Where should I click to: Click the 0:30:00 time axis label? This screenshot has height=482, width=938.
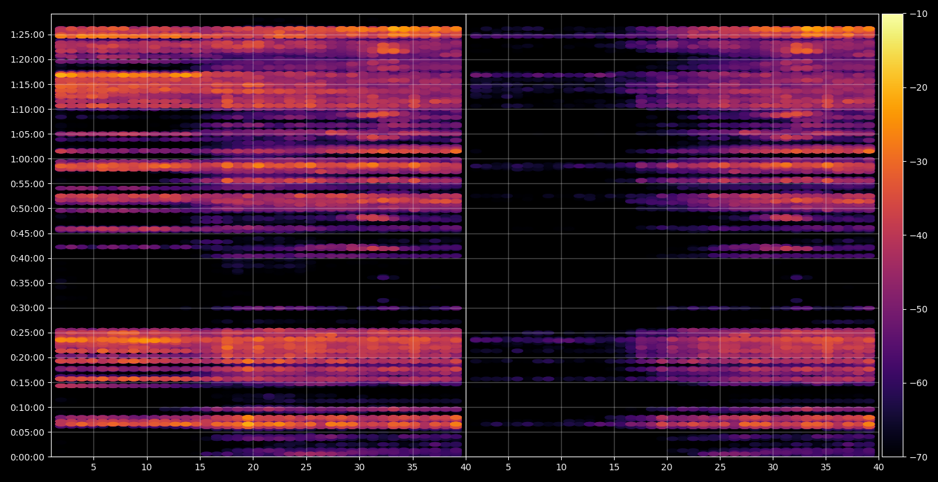point(27,307)
